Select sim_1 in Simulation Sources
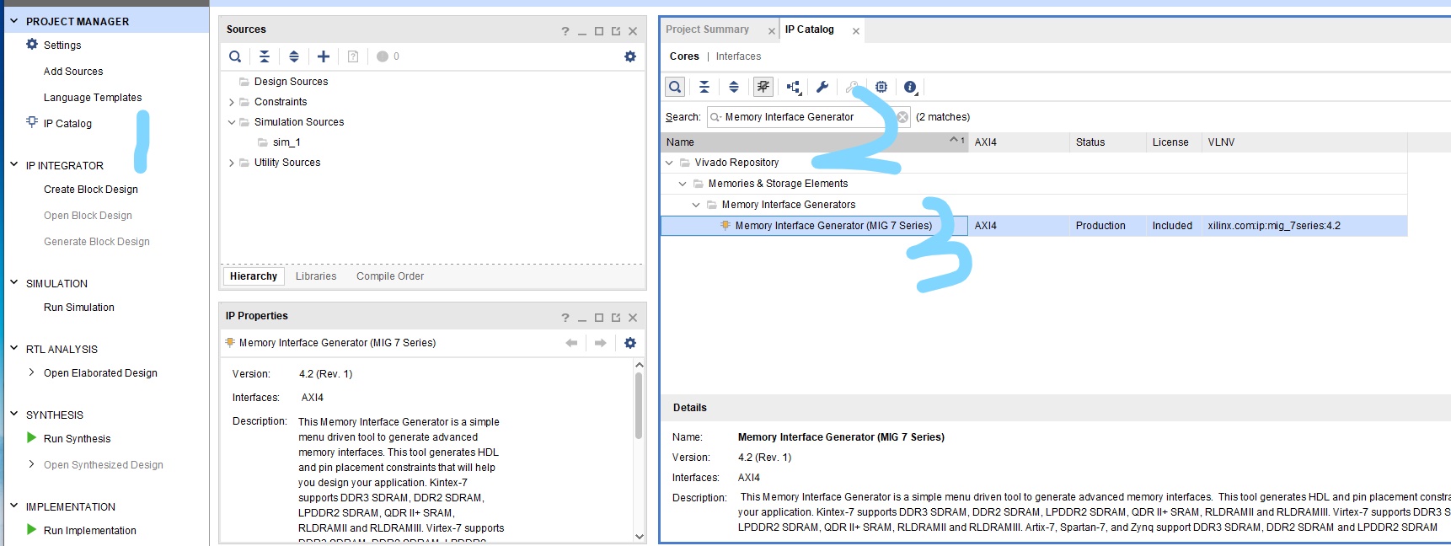This screenshot has height=546, width=1451. click(x=286, y=142)
